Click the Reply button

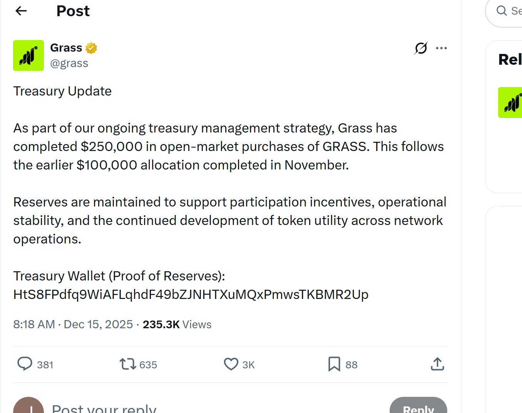point(418,409)
